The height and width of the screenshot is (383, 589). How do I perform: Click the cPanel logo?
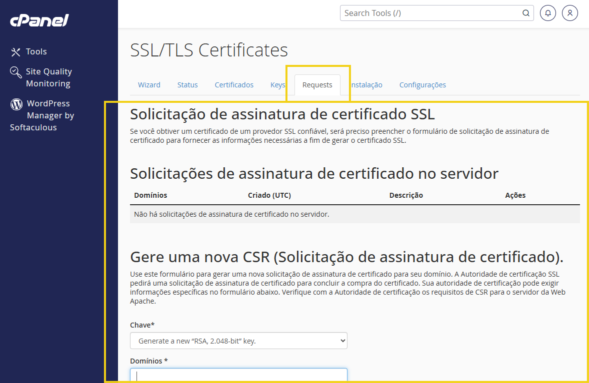39,20
